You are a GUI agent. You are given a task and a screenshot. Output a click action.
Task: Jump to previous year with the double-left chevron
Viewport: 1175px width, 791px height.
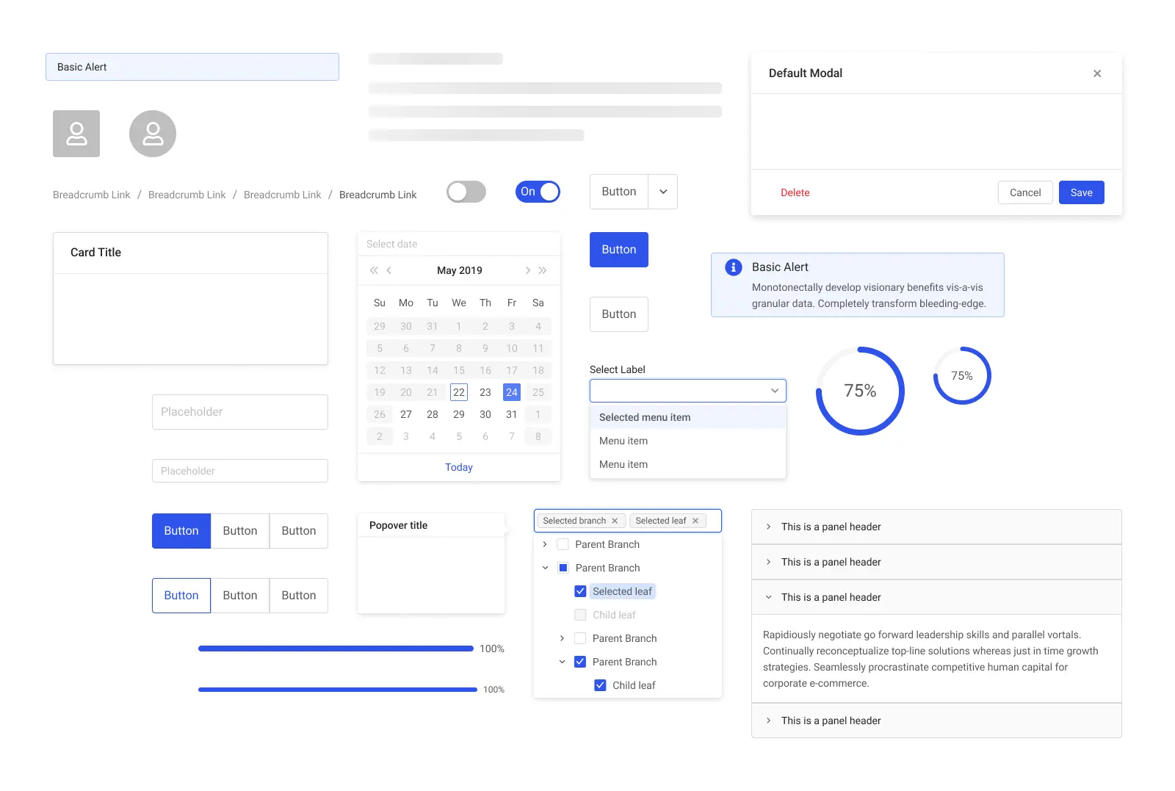pos(374,270)
